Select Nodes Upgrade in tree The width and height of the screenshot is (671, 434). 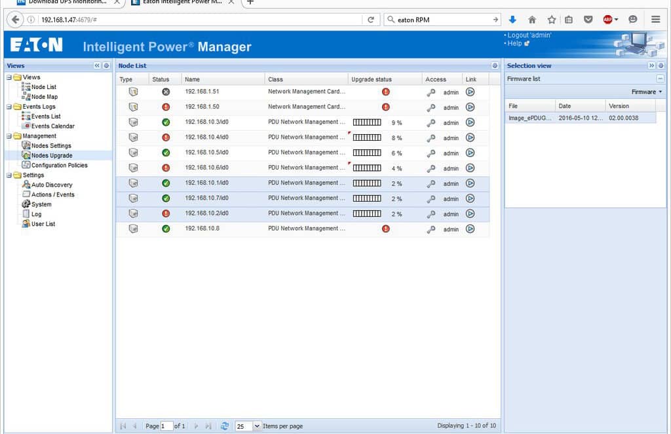[x=52, y=156]
